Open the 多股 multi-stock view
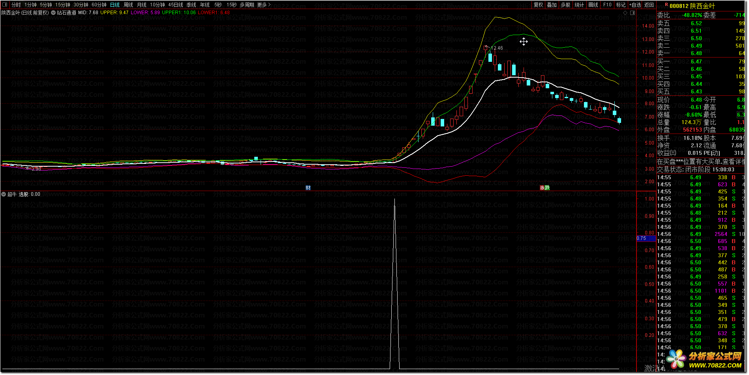Screen dimensions: 749x375 coord(566,5)
